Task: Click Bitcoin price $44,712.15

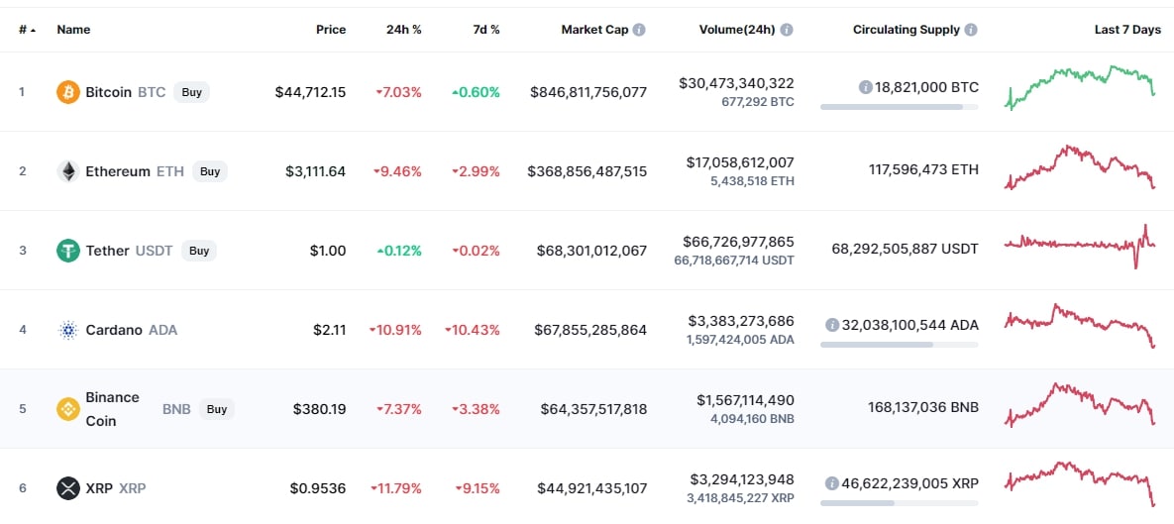Action: [311, 92]
